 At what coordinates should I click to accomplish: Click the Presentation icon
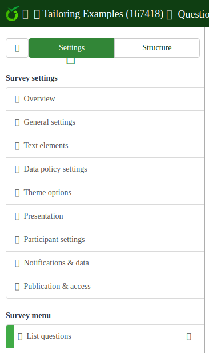click(x=17, y=216)
